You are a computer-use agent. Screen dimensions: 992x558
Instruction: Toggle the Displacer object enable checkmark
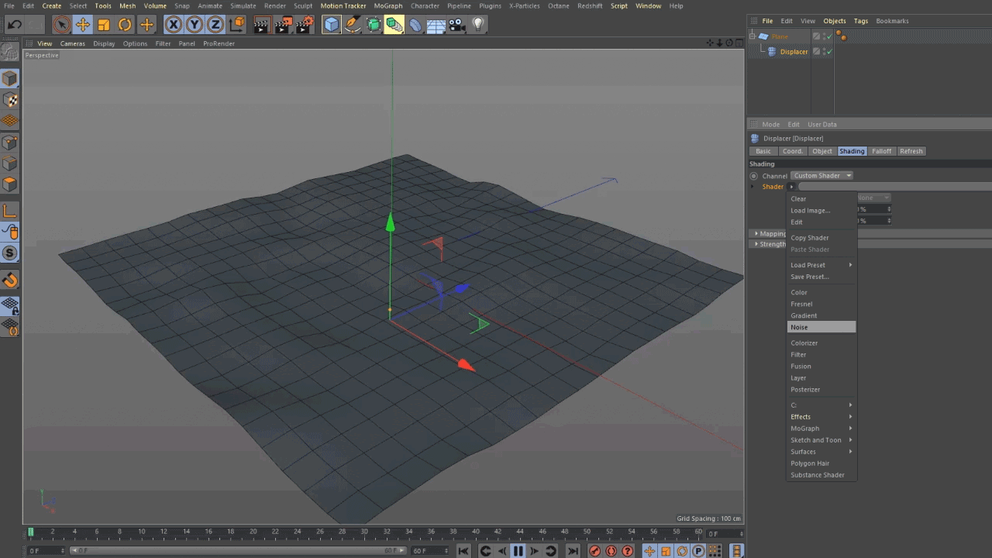[829, 52]
